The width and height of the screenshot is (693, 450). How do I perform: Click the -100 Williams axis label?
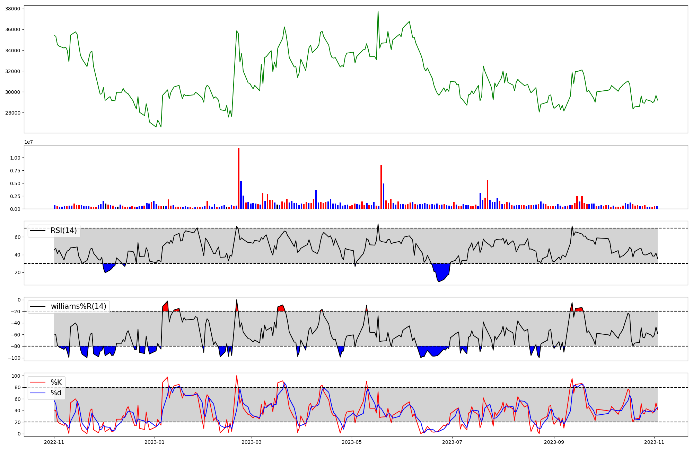point(14,358)
